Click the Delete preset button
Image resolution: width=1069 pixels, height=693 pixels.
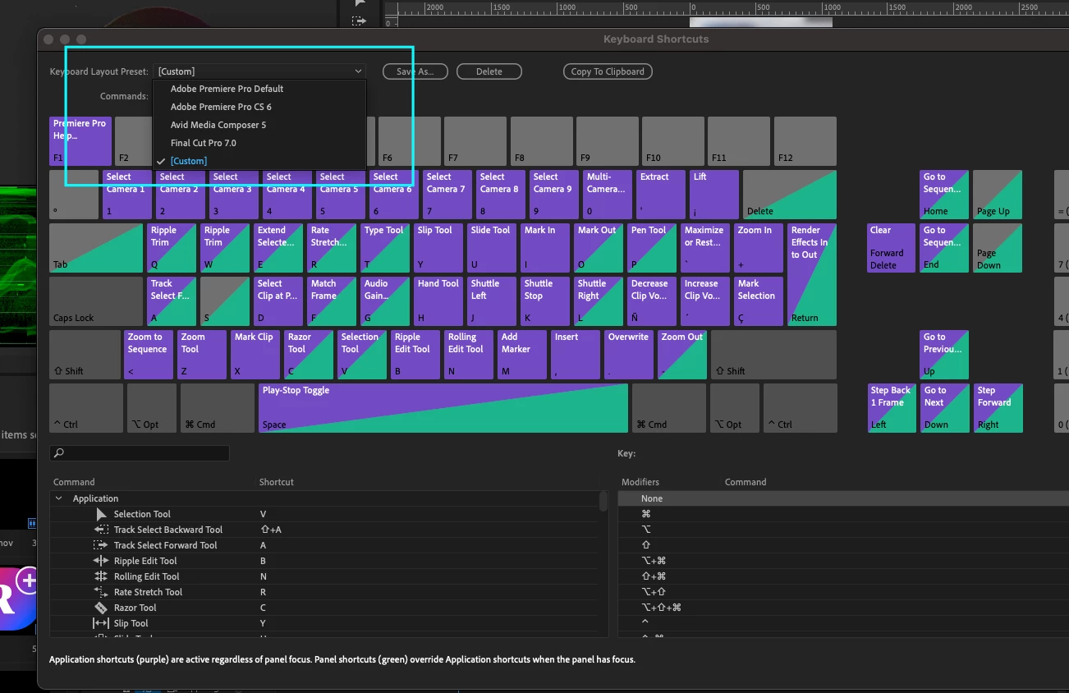(489, 71)
